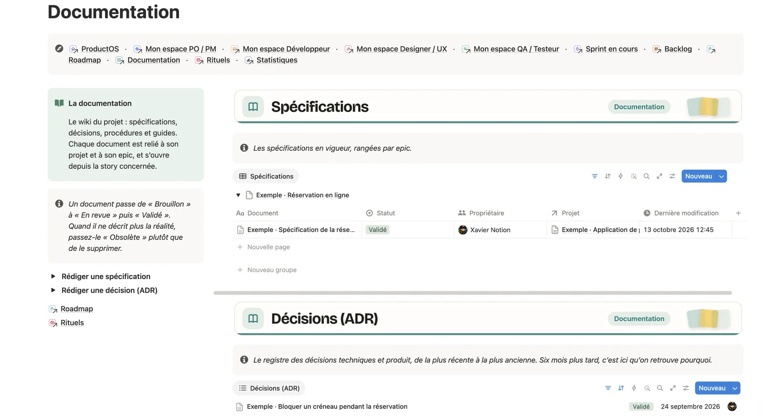Add a new property column to Spécifications table
Image resolution: width=764 pixels, height=418 pixels.
pyautogui.click(x=738, y=213)
